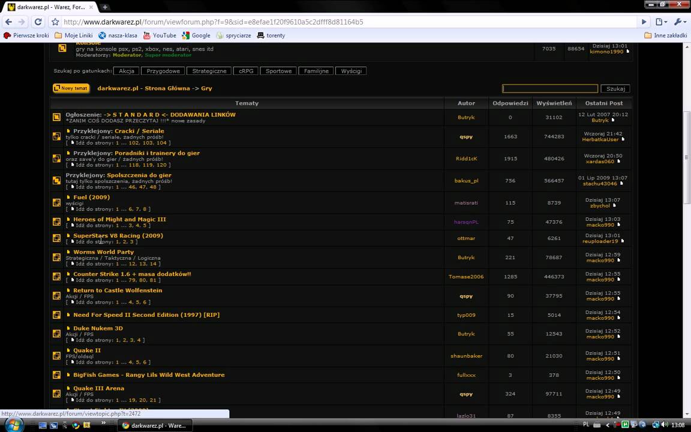Open the Quake III Arena topic
The height and width of the screenshot is (432, 691).
(99, 388)
